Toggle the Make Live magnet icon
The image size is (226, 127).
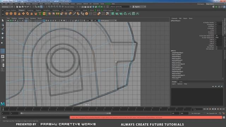point(63,7)
